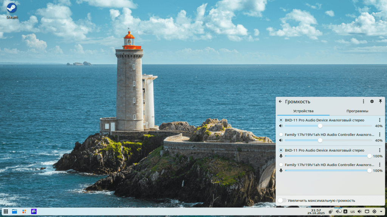The width and height of the screenshot is (387, 217).
Task: Enable the Увеличить максимальную громкость switch
Action: coord(282,200)
